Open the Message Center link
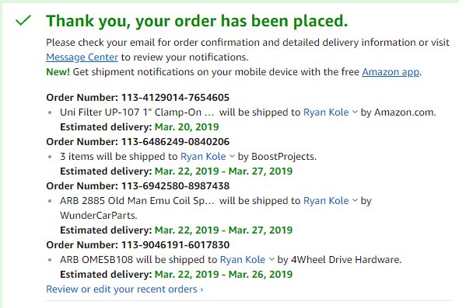 (82, 57)
